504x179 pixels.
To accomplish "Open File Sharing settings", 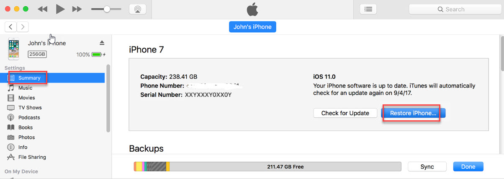I will pyautogui.click(x=32, y=157).
